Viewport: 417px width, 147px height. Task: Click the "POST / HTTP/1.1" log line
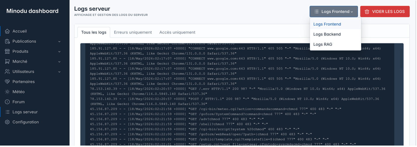234,101
